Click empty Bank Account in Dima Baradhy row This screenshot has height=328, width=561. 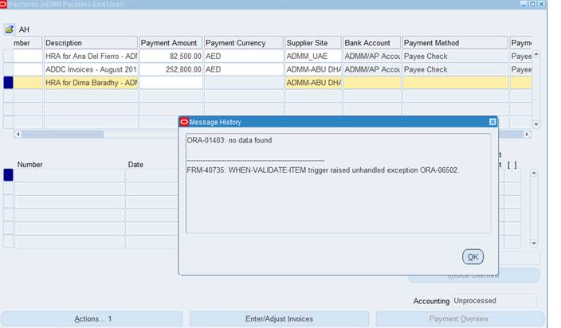tap(371, 83)
